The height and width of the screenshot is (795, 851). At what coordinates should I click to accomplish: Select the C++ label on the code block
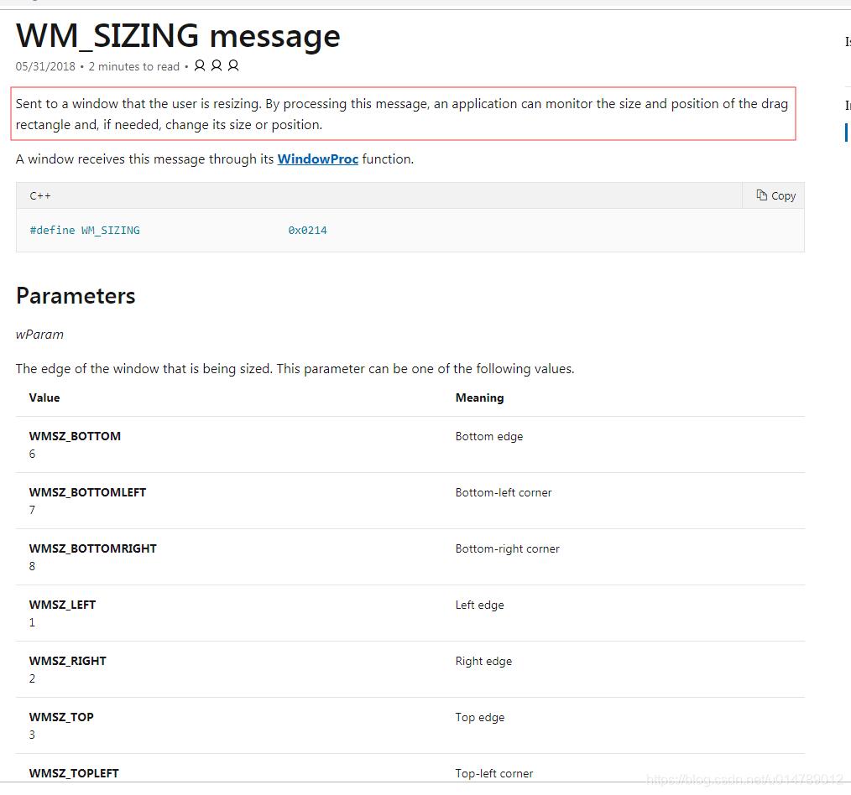[39, 195]
